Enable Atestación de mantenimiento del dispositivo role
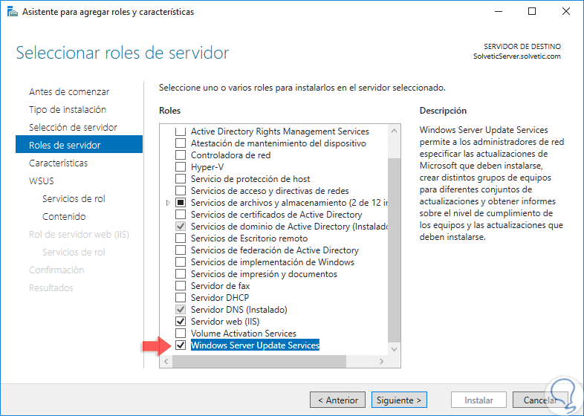 point(181,143)
